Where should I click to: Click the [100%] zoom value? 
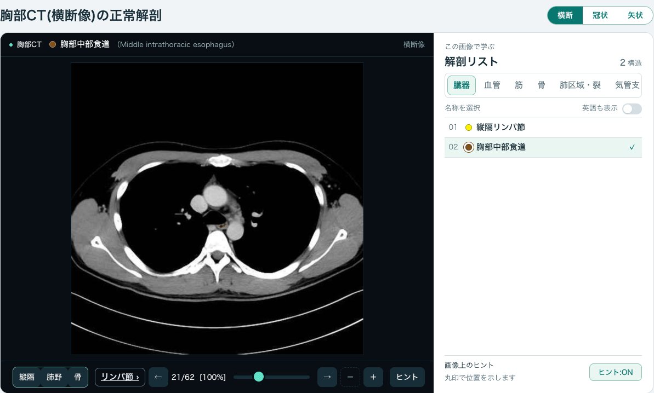213,377
